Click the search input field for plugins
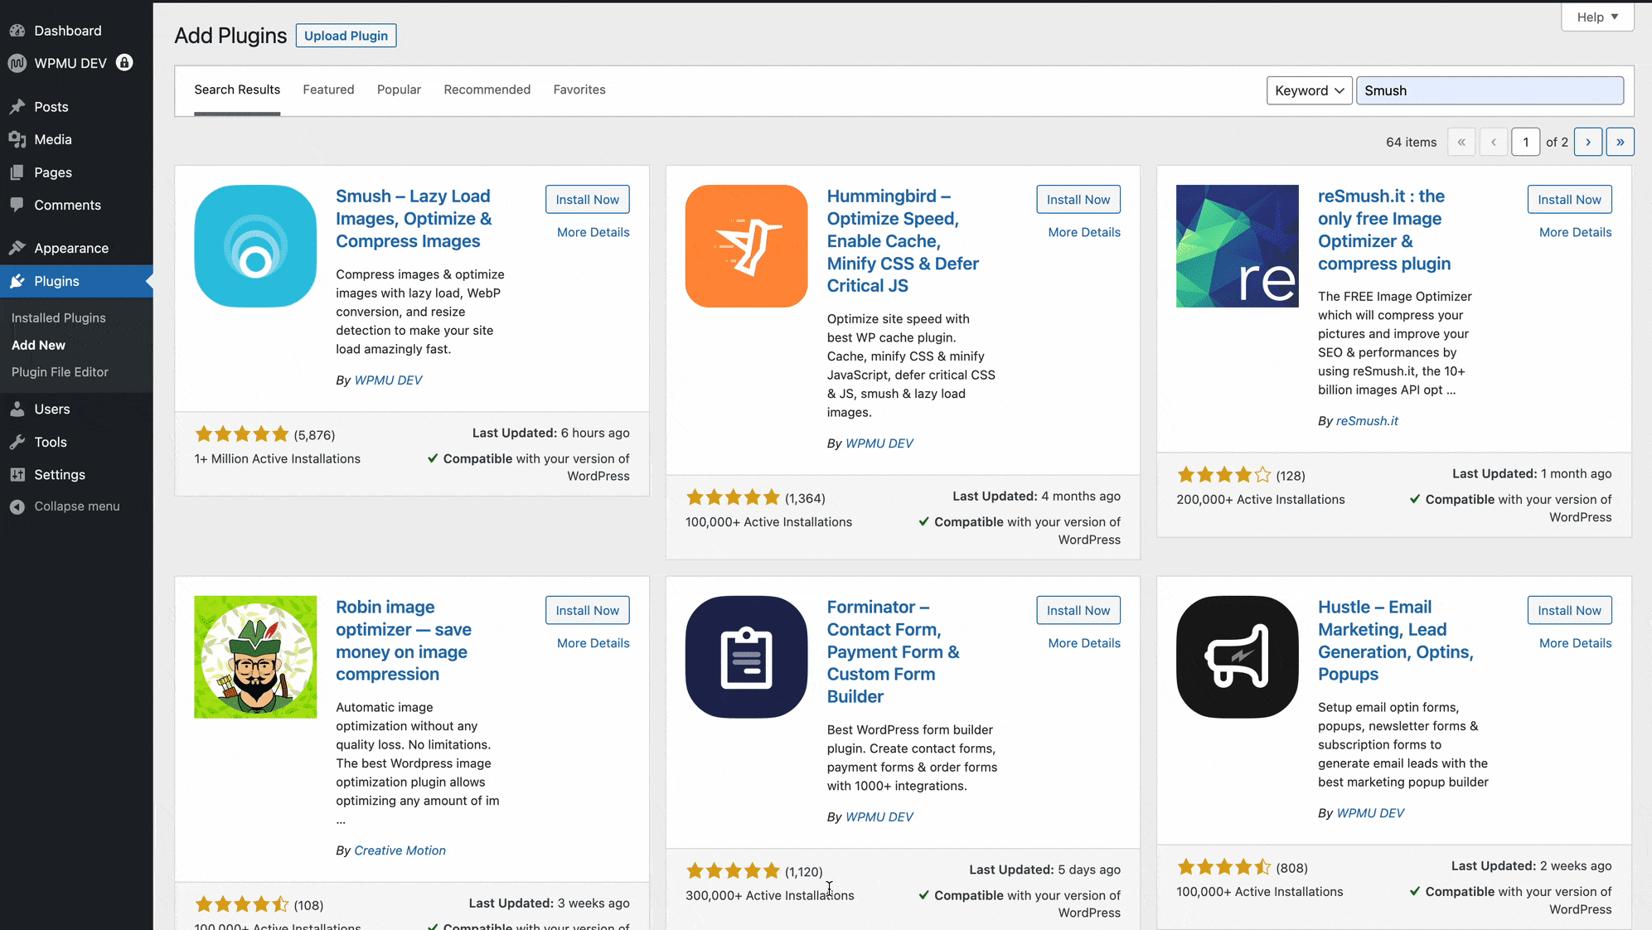Viewport: 1652px width, 930px height. [x=1490, y=90]
